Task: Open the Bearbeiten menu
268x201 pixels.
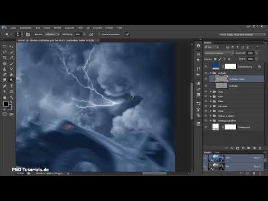Action: 26,28
